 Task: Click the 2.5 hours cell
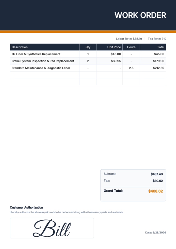point(131,68)
